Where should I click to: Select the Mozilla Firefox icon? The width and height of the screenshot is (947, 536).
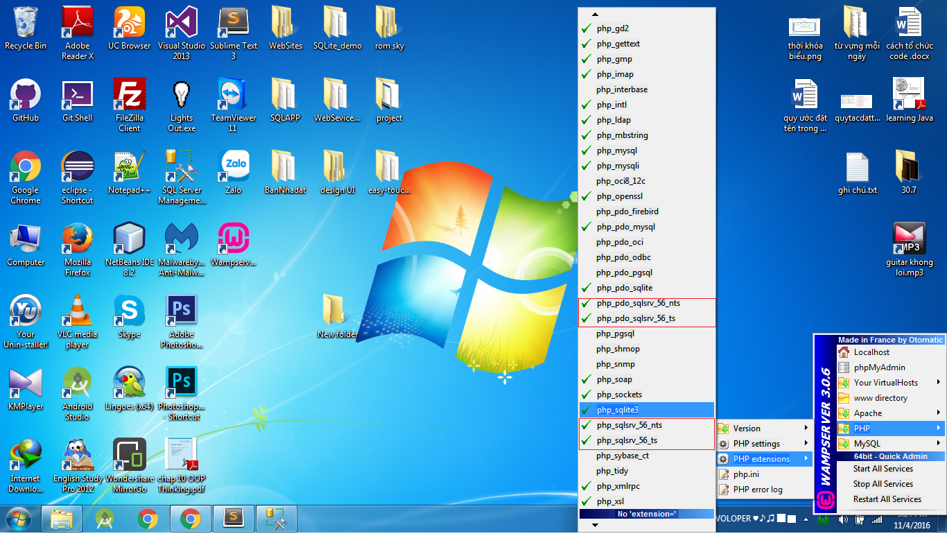point(77,250)
